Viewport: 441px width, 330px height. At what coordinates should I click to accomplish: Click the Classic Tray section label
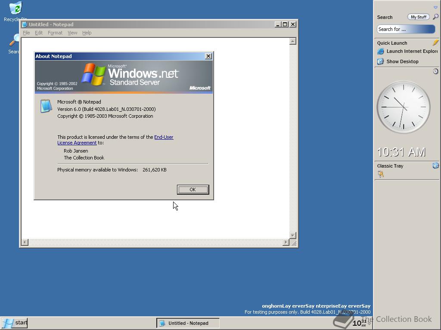click(390, 166)
